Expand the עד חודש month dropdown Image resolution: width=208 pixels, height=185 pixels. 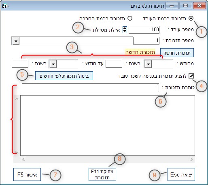tap(53, 64)
